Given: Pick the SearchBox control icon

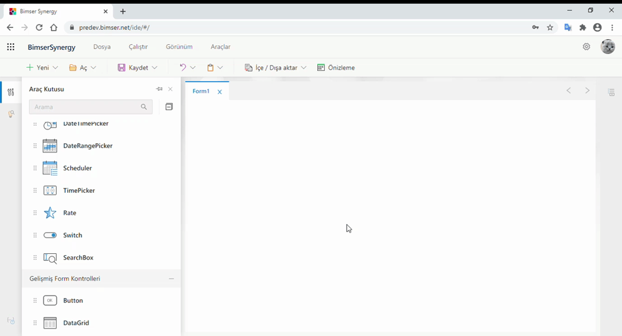Looking at the screenshot, I should (x=50, y=258).
